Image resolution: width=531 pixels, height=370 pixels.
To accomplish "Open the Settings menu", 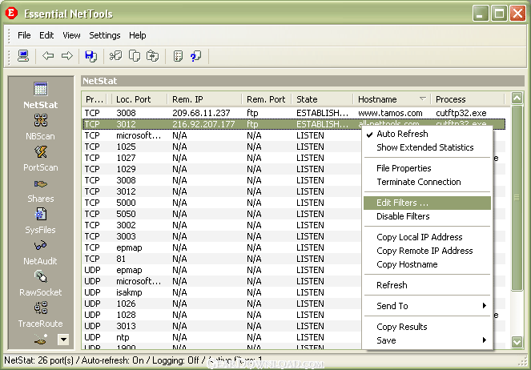I will (105, 35).
